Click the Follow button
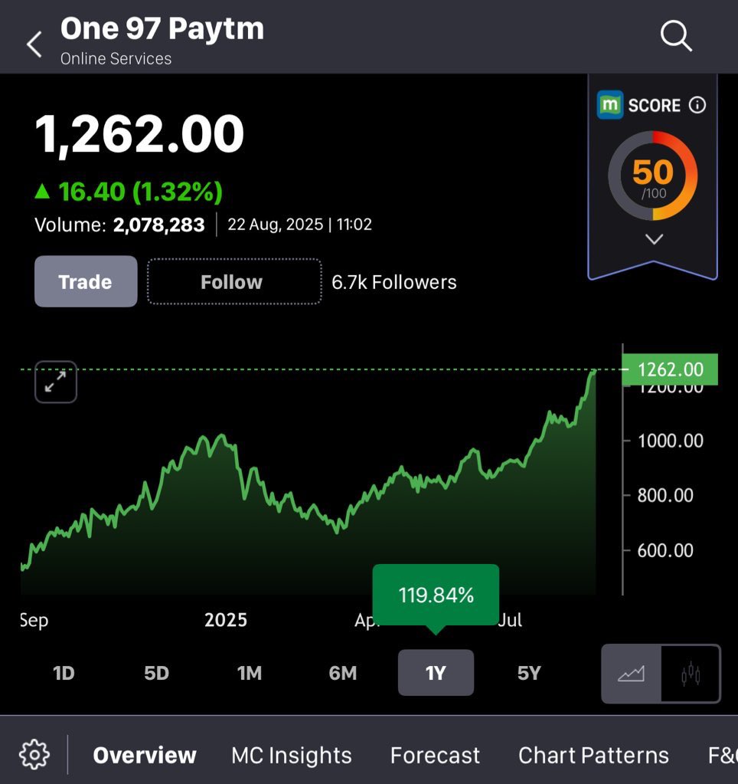 click(234, 281)
